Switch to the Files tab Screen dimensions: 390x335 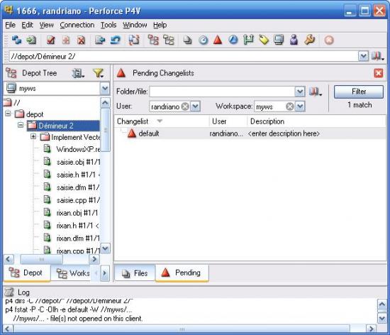(x=135, y=273)
